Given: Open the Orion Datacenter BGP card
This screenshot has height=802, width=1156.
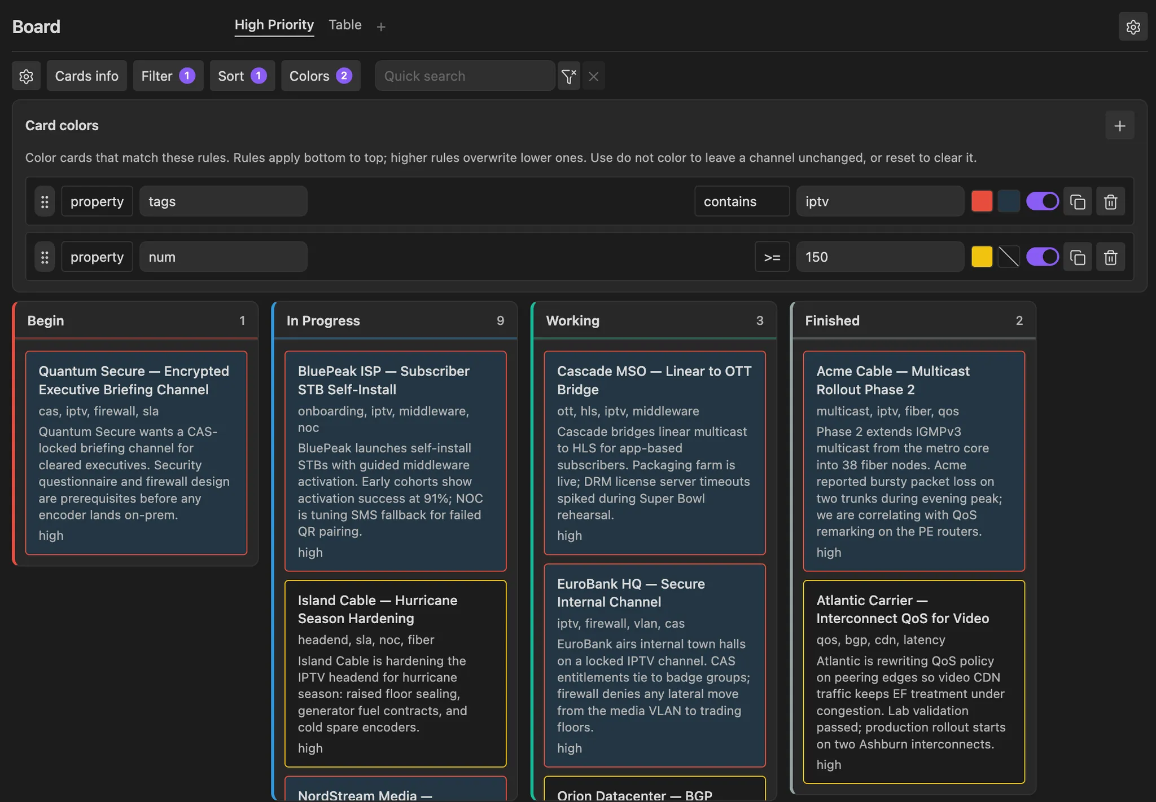Looking at the screenshot, I should [655, 789].
